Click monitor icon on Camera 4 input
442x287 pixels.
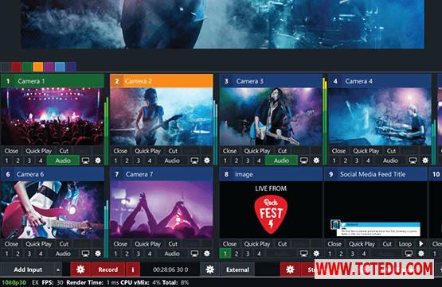click(413, 161)
